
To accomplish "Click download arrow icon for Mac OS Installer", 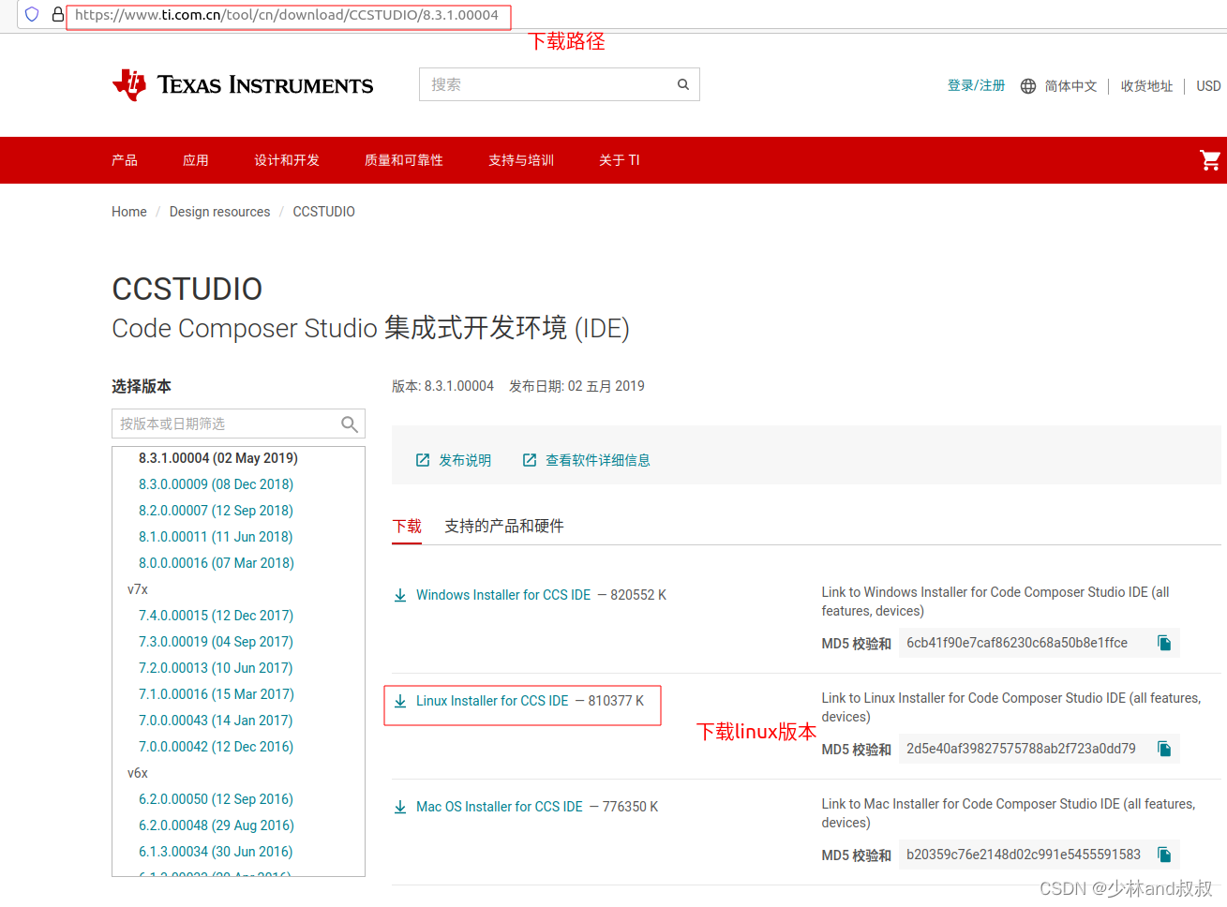I will click(x=400, y=808).
